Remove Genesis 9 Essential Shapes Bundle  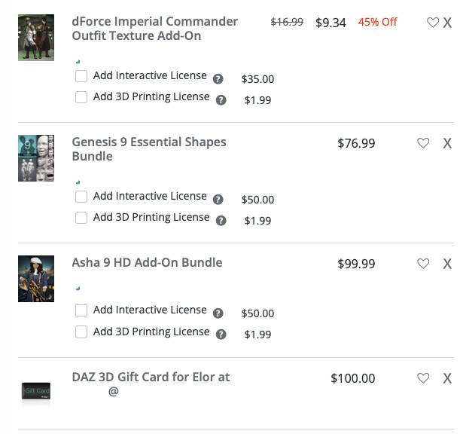pyautogui.click(x=447, y=143)
